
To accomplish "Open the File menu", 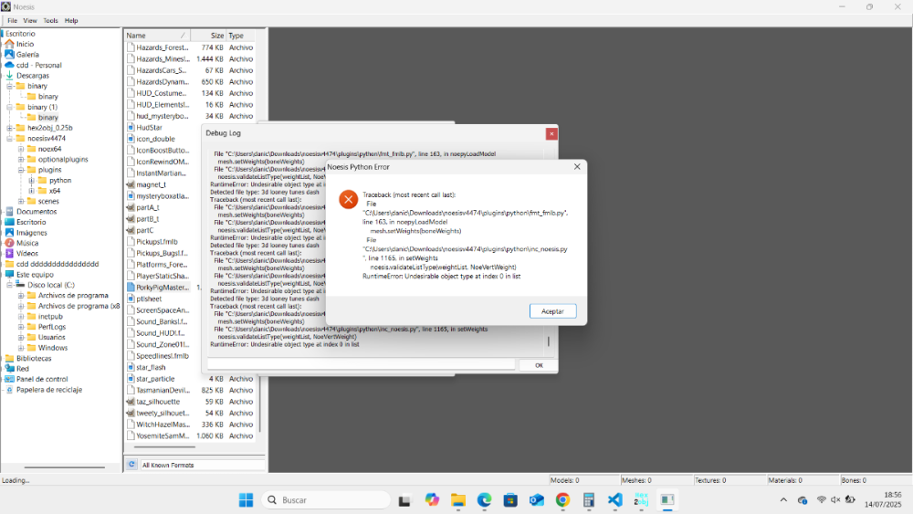I will pyautogui.click(x=12, y=20).
